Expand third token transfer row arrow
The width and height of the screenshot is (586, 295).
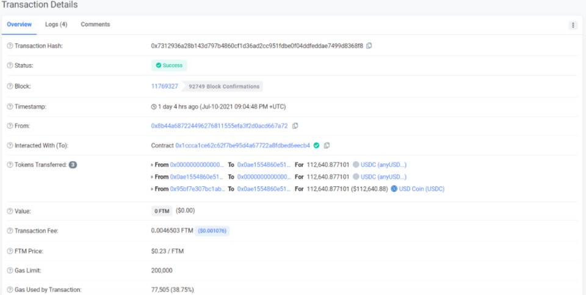[152, 189]
